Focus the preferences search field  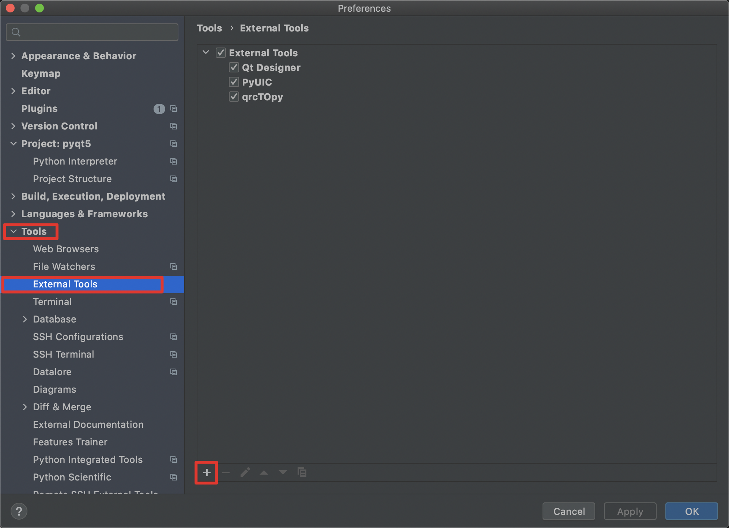pyautogui.click(x=92, y=32)
